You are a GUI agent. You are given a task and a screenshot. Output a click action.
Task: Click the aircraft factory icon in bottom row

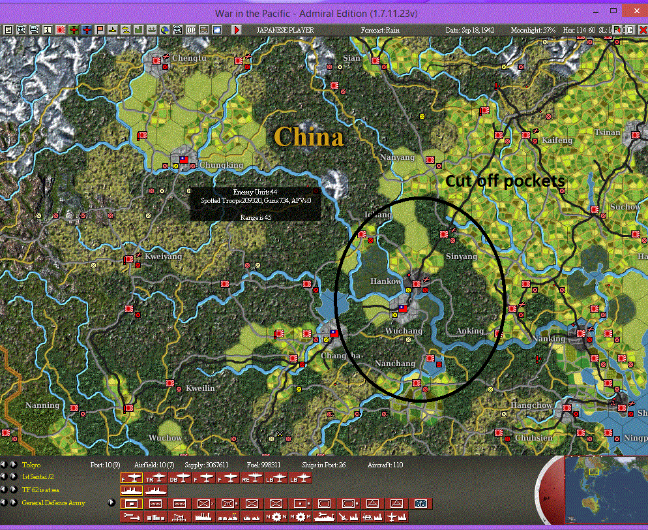398,517
